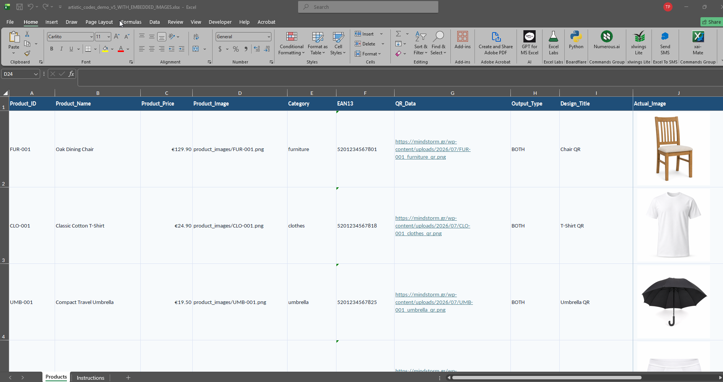Toggle Underline formatting
This screenshot has height=382, width=723.
71,49
